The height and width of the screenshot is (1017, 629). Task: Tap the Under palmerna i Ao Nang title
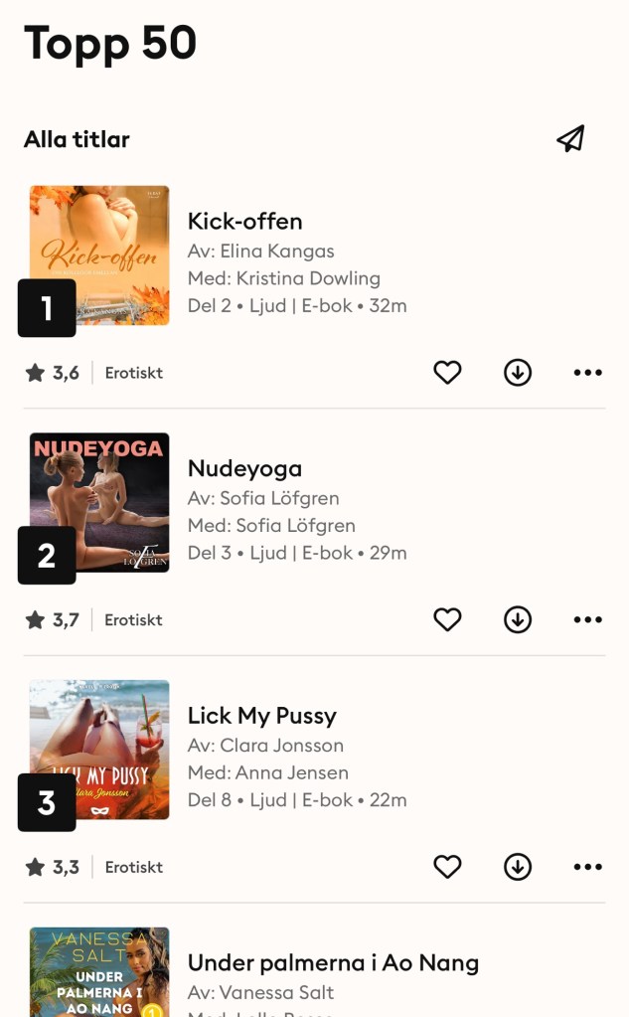(333, 962)
